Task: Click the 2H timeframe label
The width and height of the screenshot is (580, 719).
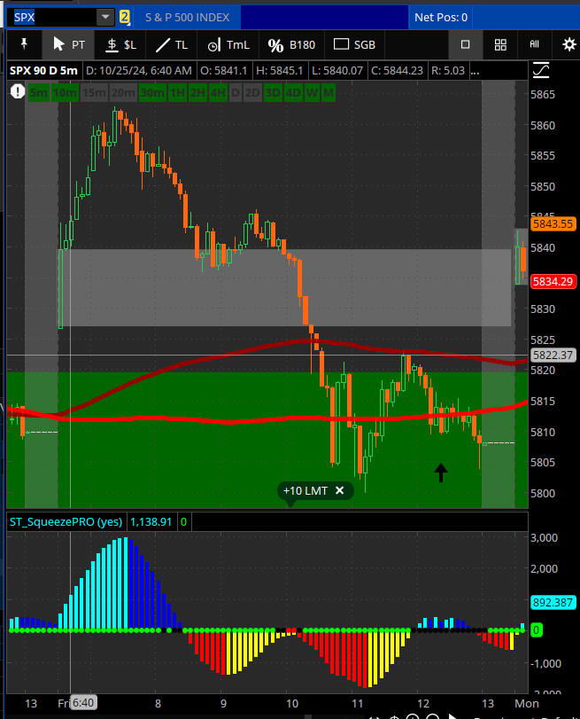Action: (x=198, y=93)
